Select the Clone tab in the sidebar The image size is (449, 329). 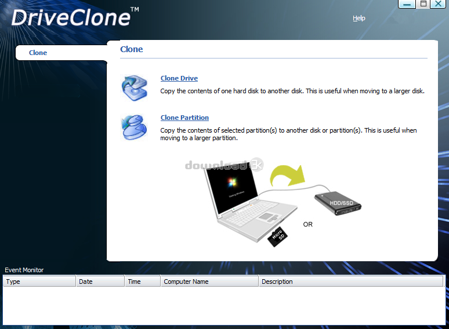pos(61,53)
